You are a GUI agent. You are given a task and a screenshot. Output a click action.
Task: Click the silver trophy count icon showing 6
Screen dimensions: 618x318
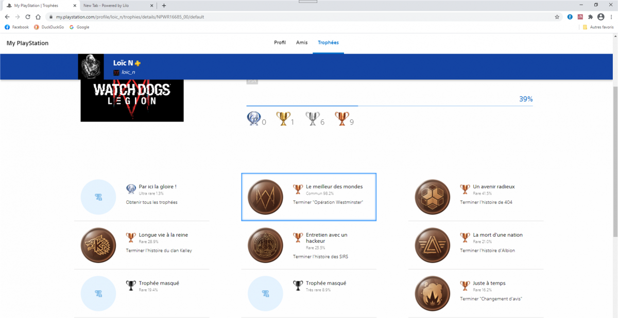pos(312,119)
